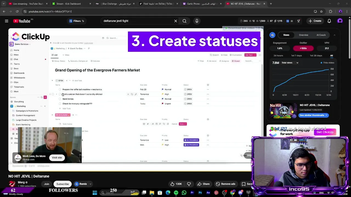351x197 pixels.
Task: Collapse the vidIQ panel with the chevron
Action: tap(334, 35)
